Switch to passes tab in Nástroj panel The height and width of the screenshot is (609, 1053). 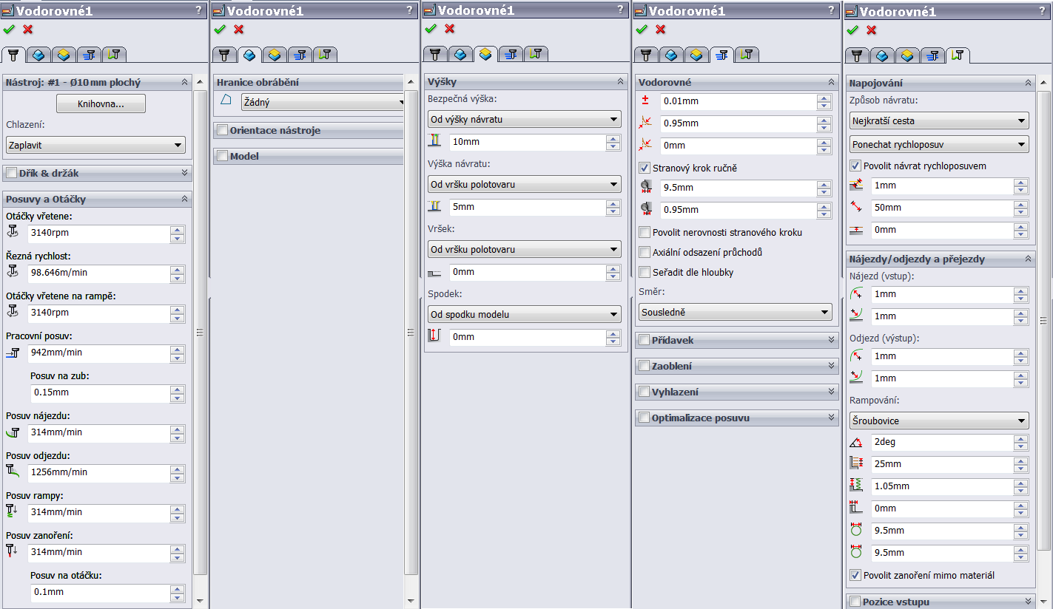click(90, 55)
